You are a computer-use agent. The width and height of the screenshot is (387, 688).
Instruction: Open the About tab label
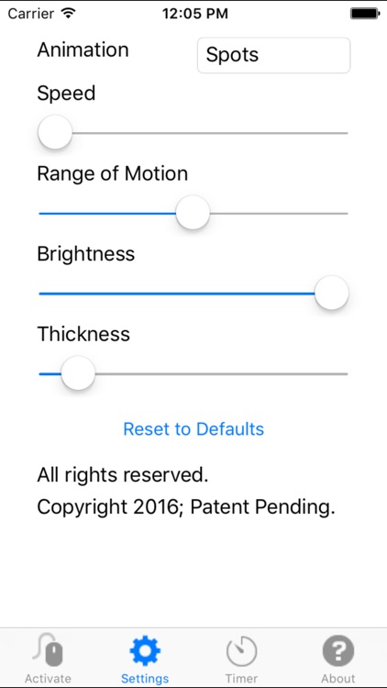point(338,678)
